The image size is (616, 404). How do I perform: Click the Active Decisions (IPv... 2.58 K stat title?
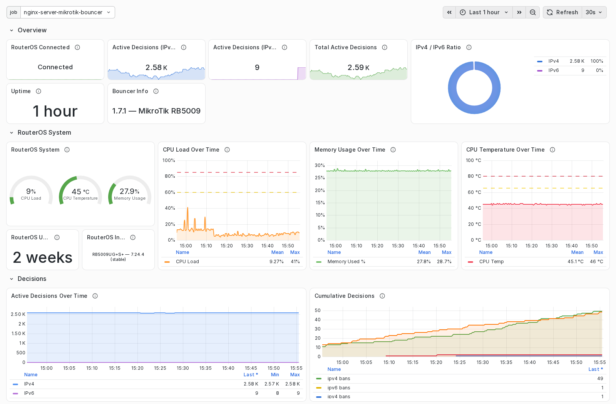coord(144,47)
